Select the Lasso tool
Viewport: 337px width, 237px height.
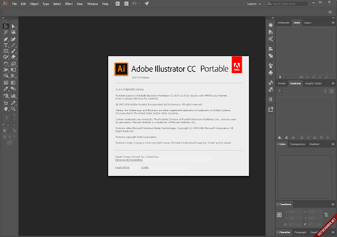(13, 32)
